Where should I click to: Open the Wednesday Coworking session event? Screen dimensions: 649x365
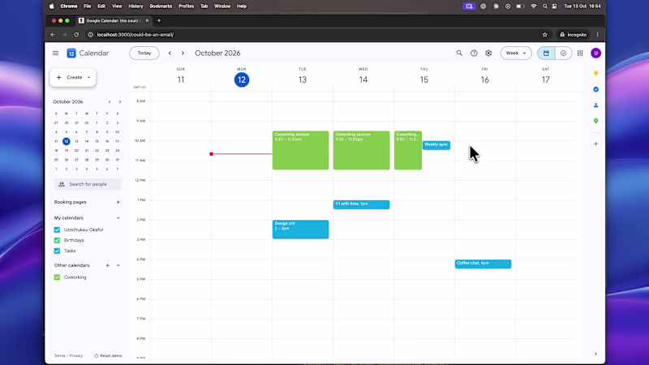(361, 150)
